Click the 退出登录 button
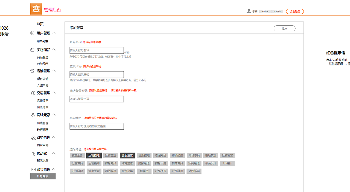Screen dimensions: 350x192 click(295, 11)
